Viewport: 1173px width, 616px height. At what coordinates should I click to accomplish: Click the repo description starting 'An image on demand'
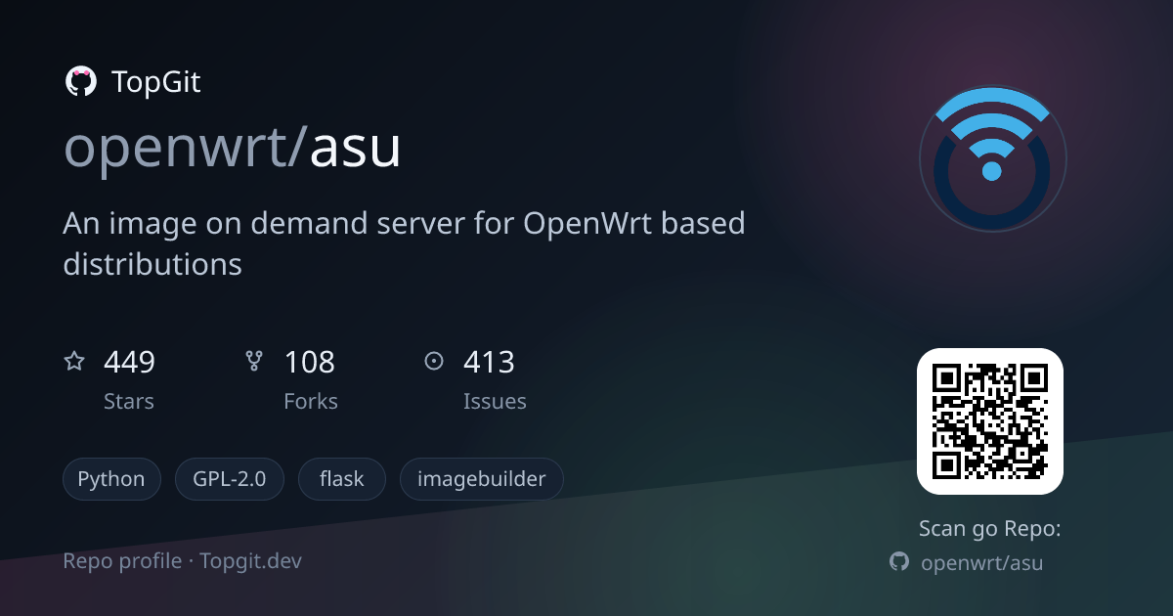[405, 242]
